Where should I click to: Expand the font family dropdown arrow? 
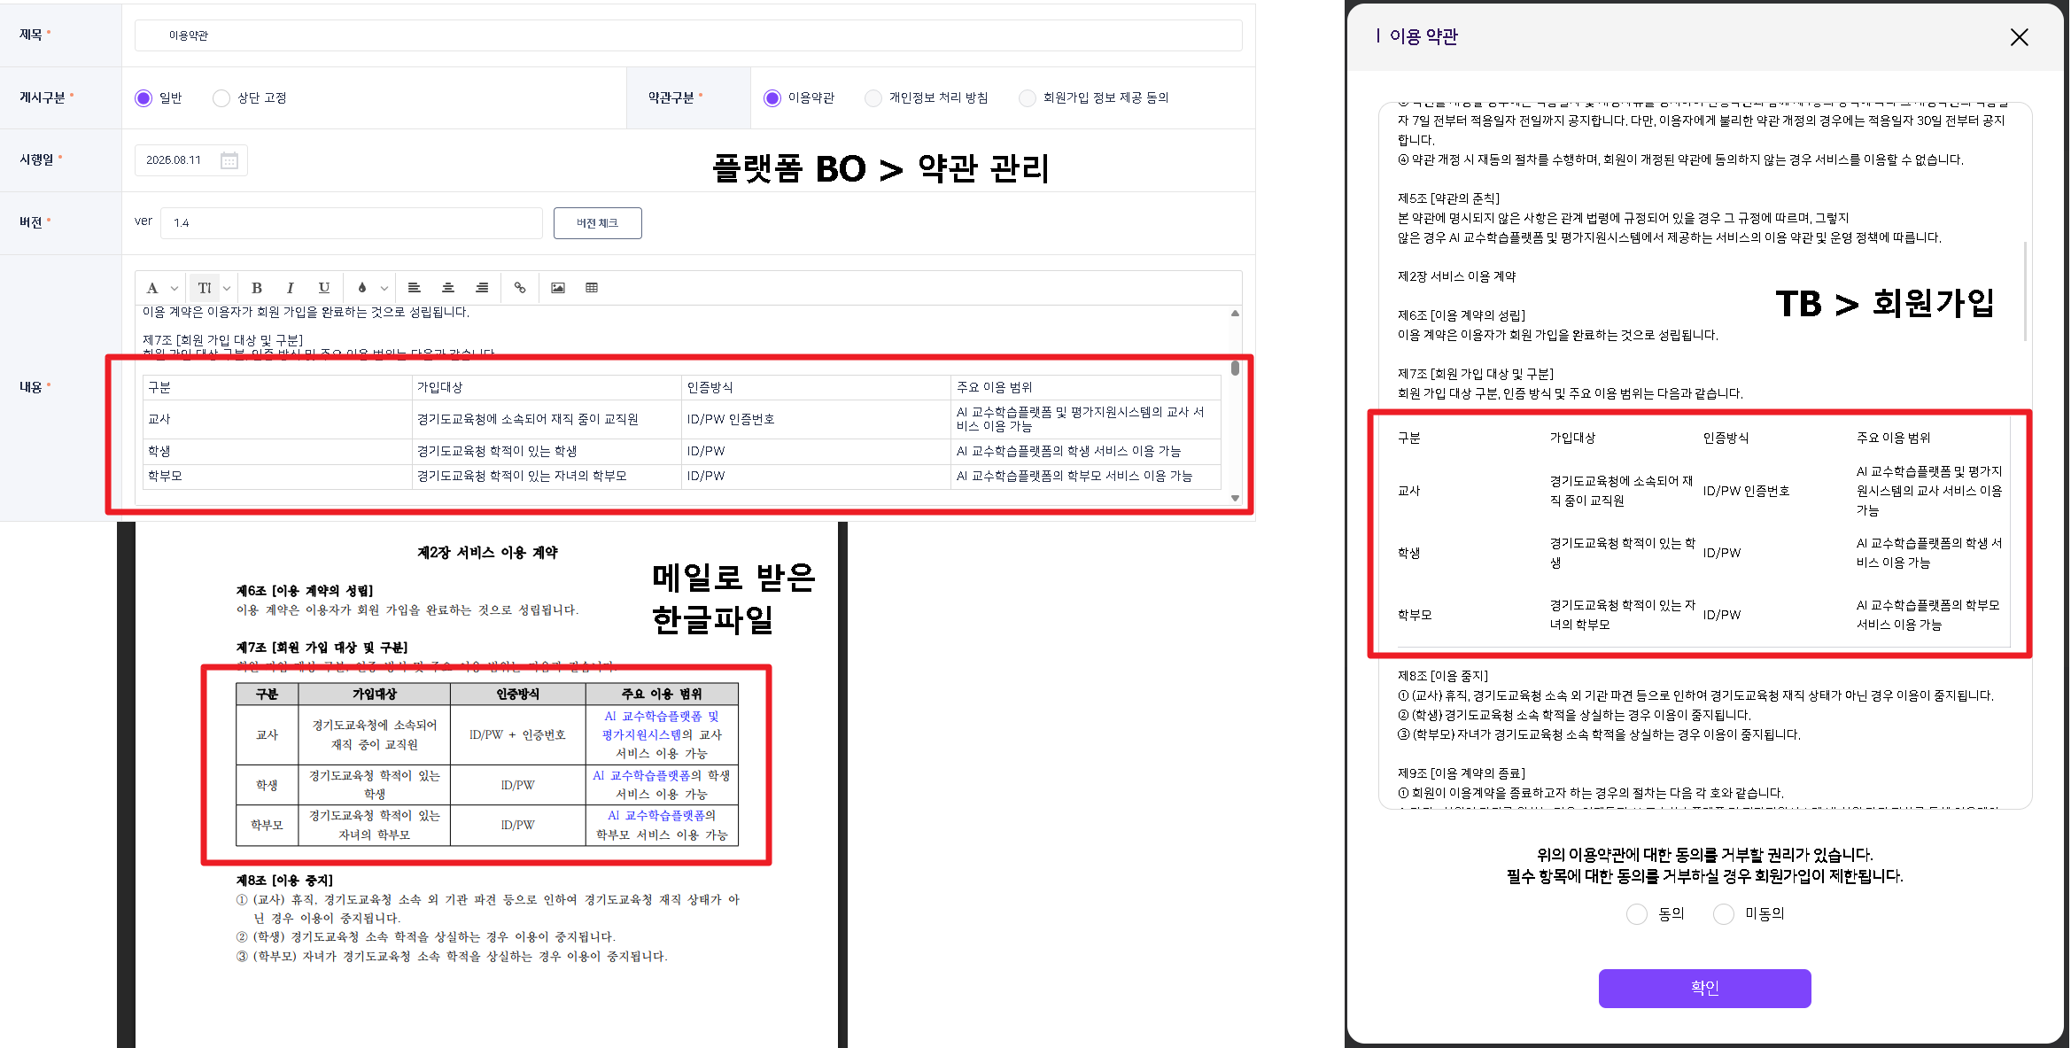point(175,288)
